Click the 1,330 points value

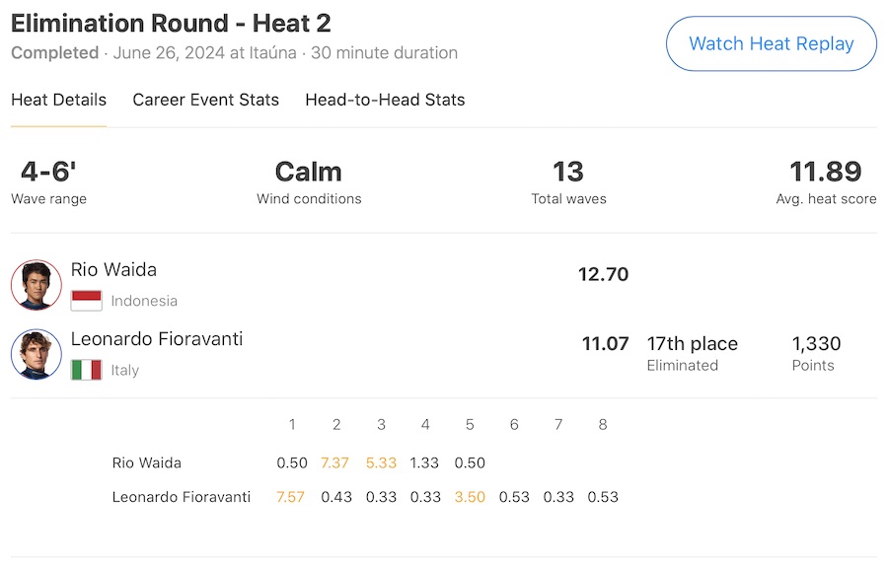click(816, 343)
